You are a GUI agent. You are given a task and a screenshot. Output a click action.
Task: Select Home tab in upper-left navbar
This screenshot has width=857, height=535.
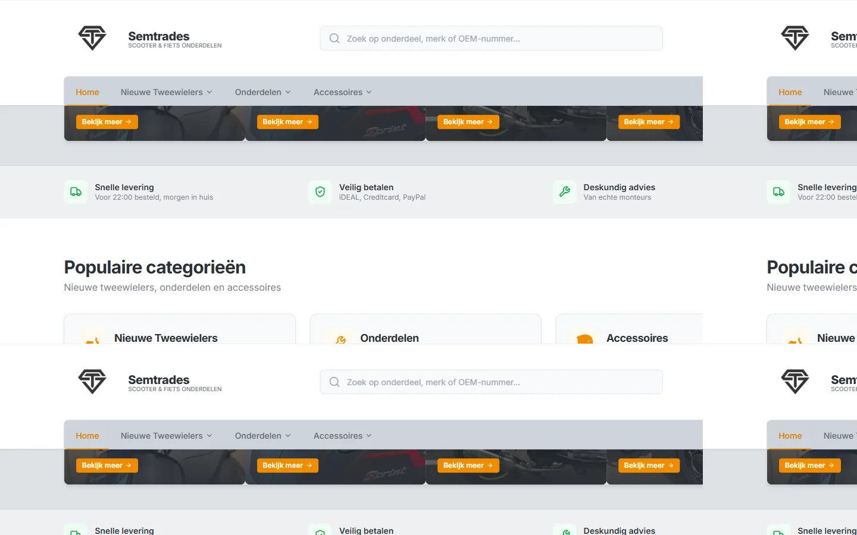pos(87,92)
